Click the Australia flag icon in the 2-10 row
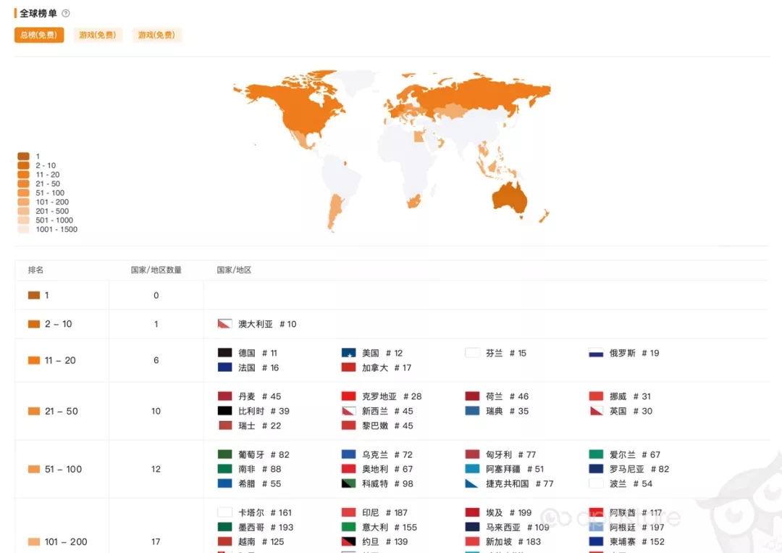 (225, 324)
